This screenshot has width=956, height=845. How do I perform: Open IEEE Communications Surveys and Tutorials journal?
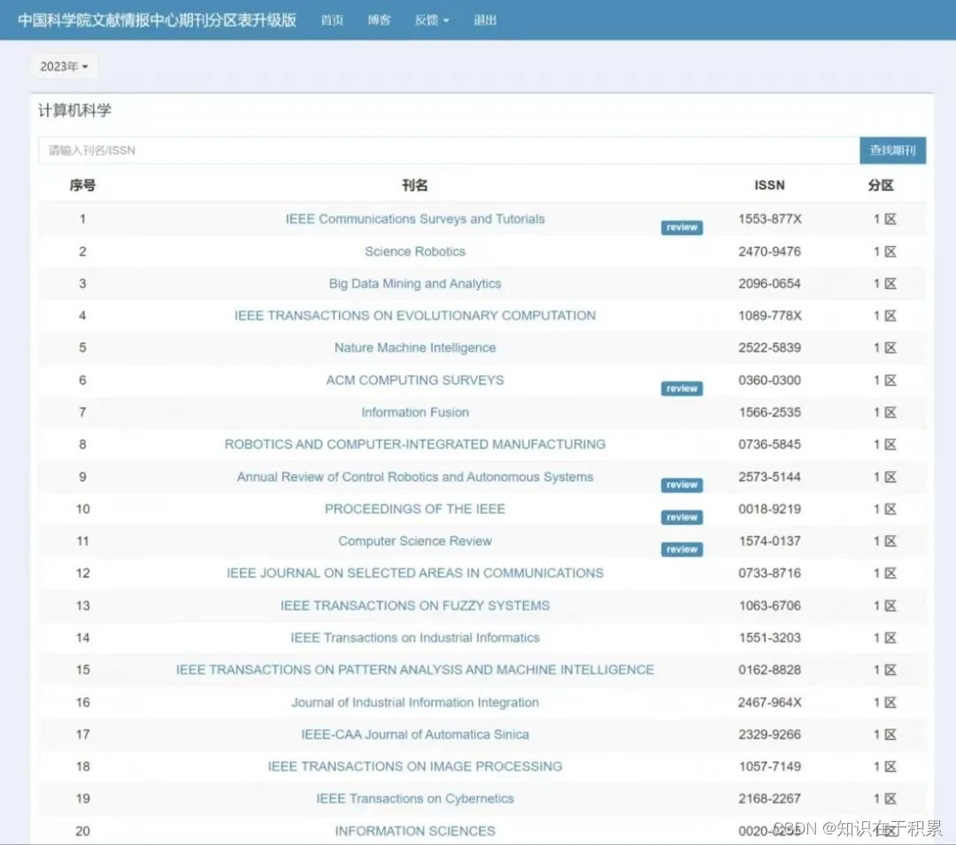[x=414, y=219]
